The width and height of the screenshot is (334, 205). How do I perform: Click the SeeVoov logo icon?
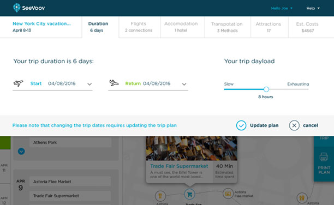(x=16, y=8)
